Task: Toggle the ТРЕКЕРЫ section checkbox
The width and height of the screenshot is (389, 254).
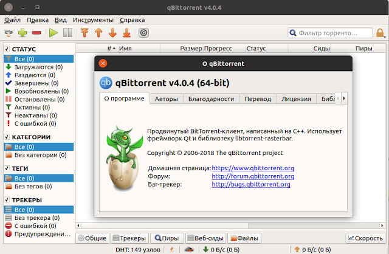Action: 7,200
